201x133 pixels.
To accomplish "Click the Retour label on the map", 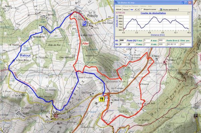I will (25, 55).
